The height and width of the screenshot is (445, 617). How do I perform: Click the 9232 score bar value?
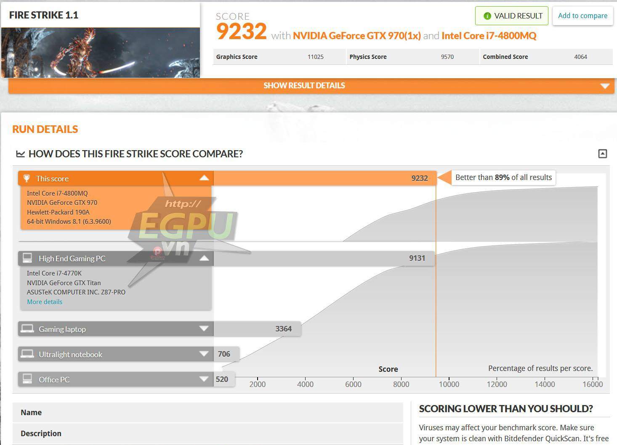(x=420, y=178)
